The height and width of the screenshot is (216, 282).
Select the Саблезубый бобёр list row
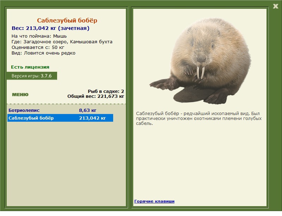click(60, 118)
